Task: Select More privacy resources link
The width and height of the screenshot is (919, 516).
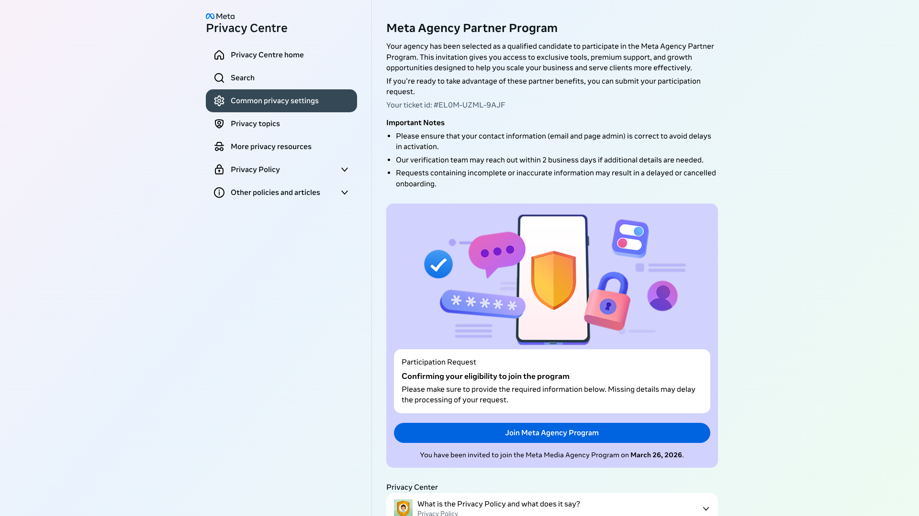Action: coord(271,146)
